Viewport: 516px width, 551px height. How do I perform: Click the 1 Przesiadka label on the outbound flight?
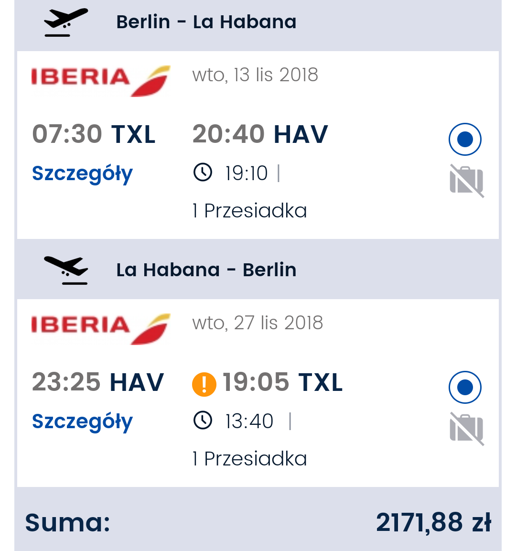point(250,211)
